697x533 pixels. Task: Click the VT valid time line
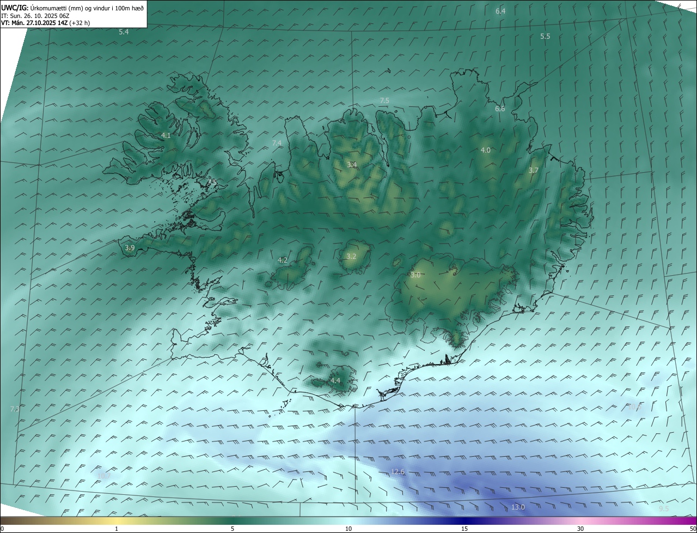pos(45,23)
